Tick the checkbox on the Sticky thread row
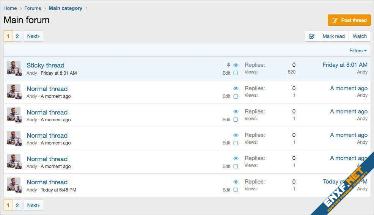Viewport: 374px width, 215px height. click(x=236, y=73)
